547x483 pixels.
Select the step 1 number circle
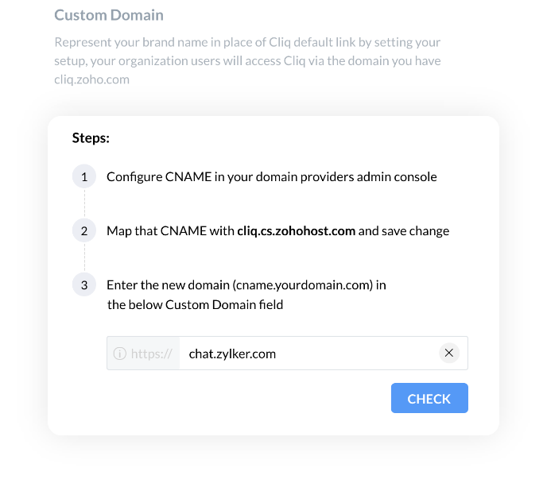click(84, 176)
